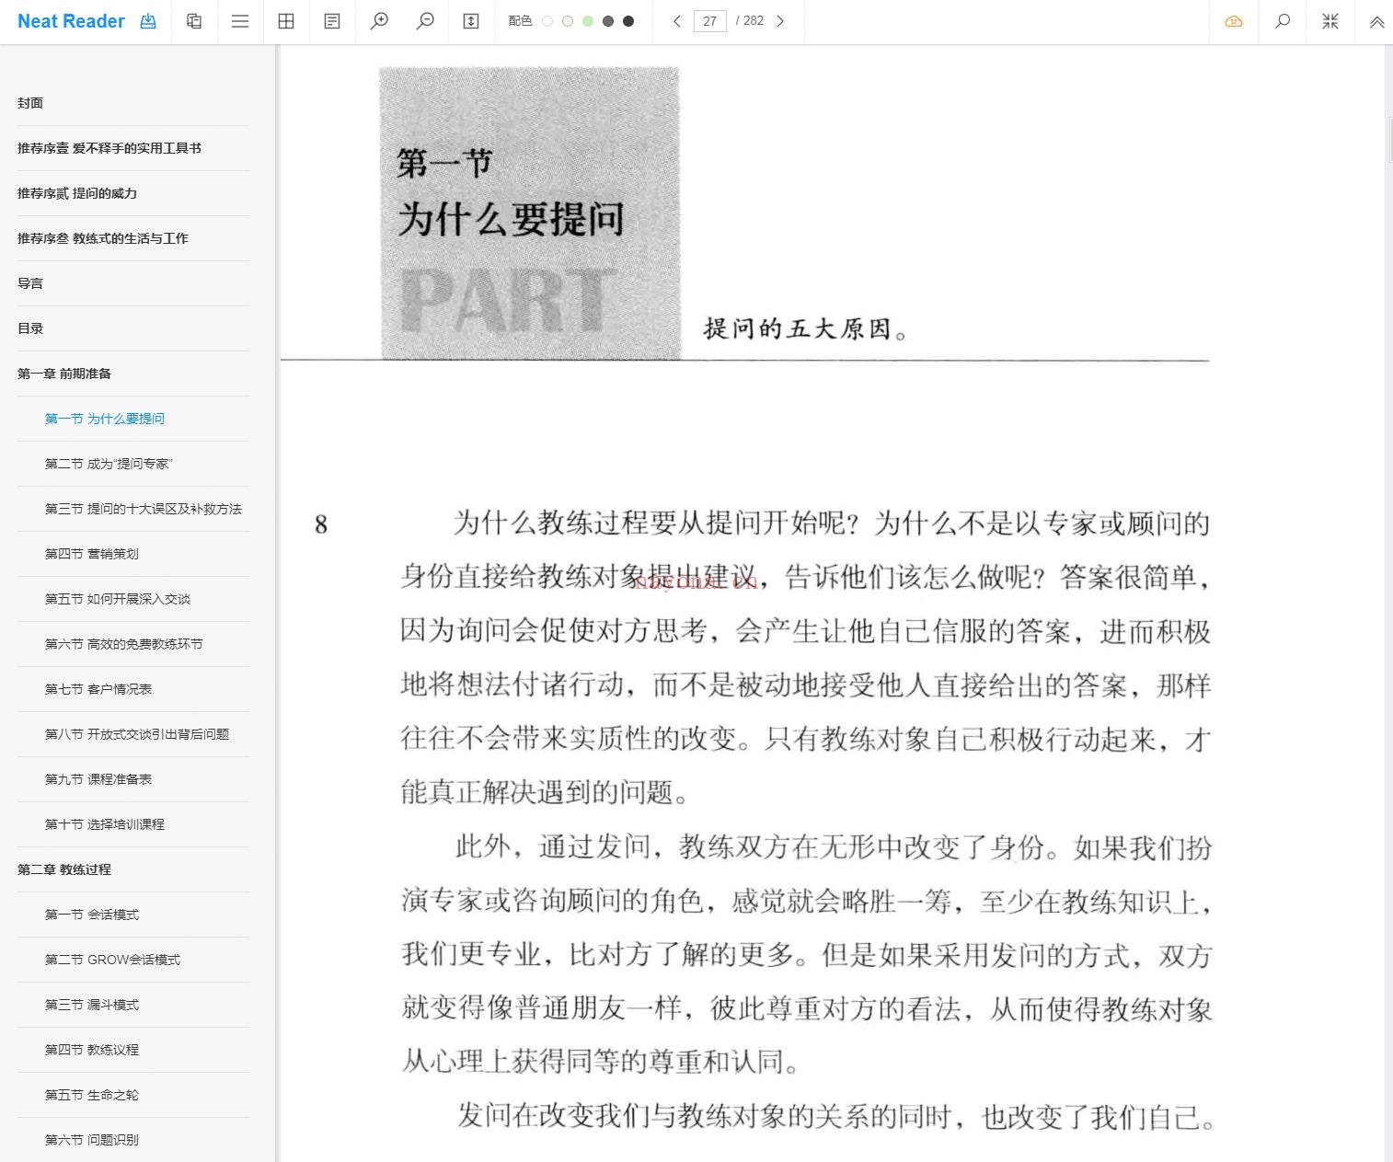Click the fit page height icon
Image resolution: width=1393 pixels, height=1162 pixels.
click(471, 21)
